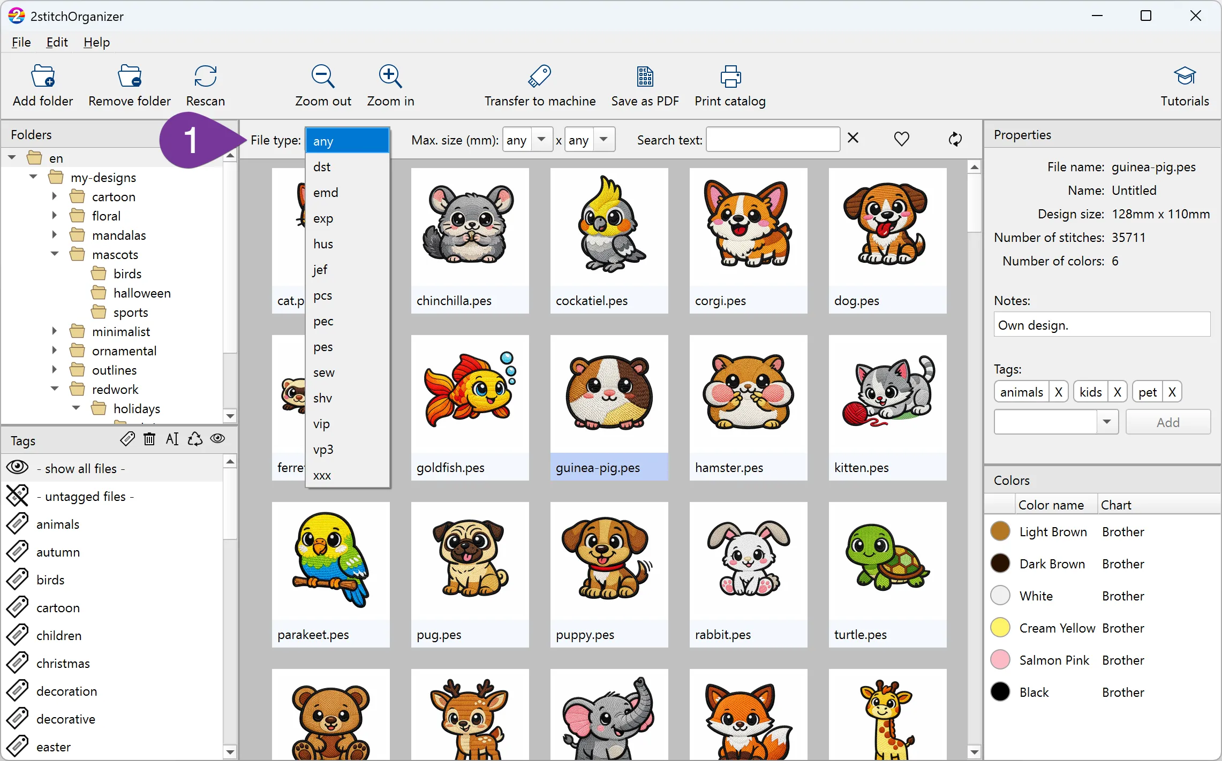The height and width of the screenshot is (761, 1222).
Task: Click the Zoom out magnifier icon
Action: click(x=323, y=77)
